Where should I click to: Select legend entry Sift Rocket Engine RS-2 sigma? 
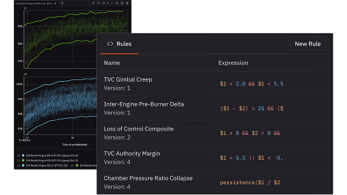[x=52, y=161]
